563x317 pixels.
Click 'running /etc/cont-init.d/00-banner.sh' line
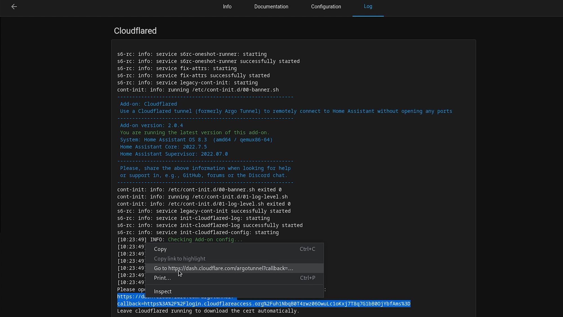pos(198,90)
